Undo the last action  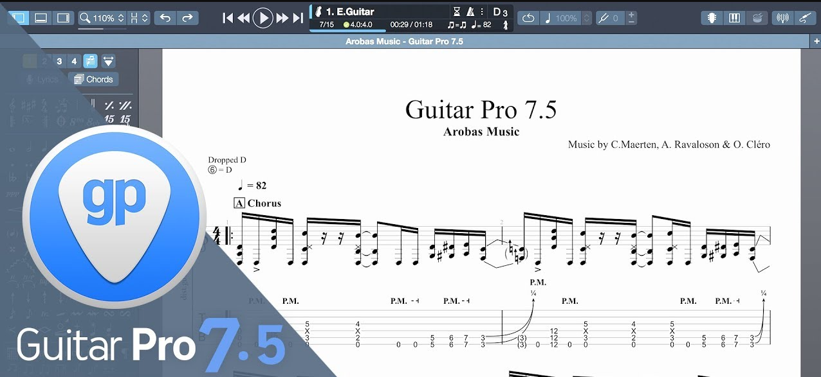click(165, 18)
